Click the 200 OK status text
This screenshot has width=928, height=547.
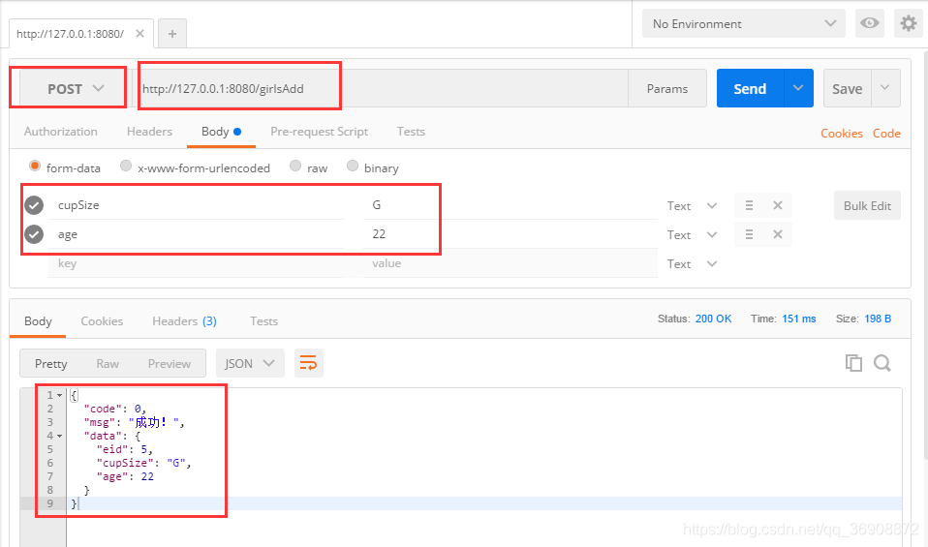pyautogui.click(x=713, y=319)
